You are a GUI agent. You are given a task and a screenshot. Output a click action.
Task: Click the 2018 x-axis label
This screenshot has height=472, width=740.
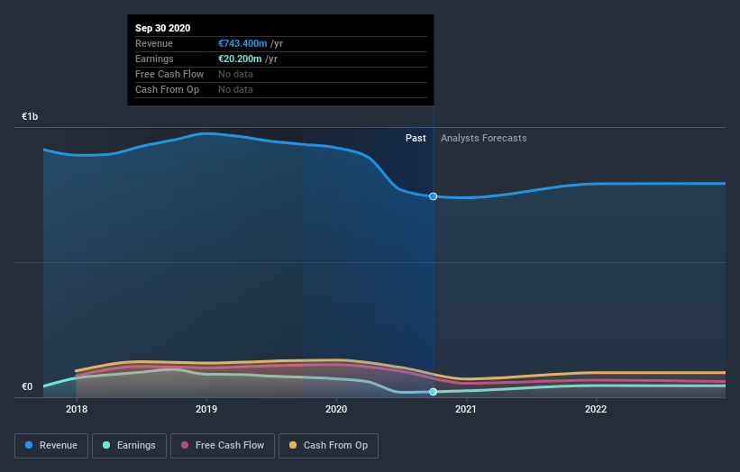click(x=77, y=409)
